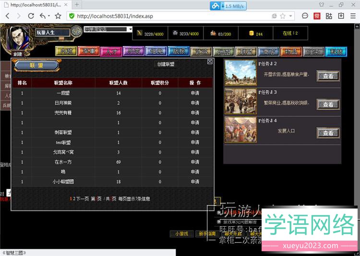
Task: Expand the address bar dropdown arrow
Action: (x=291, y=16)
